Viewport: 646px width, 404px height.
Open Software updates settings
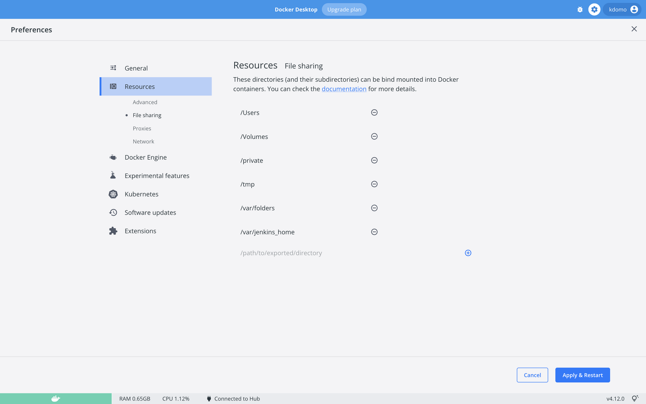point(156,213)
